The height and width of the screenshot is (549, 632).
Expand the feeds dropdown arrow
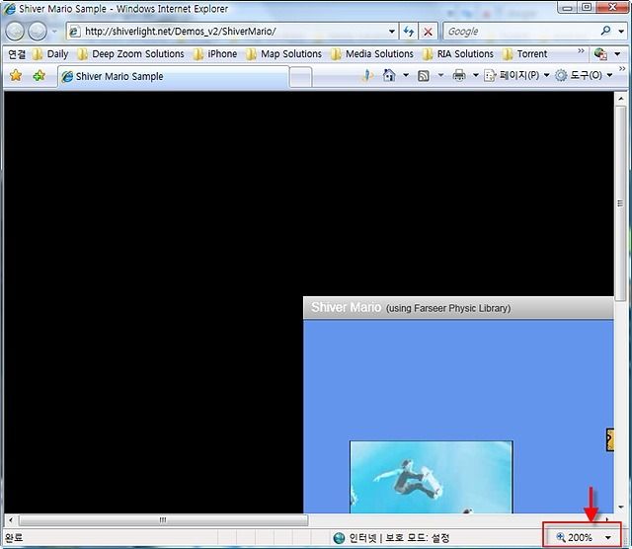pos(441,75)
